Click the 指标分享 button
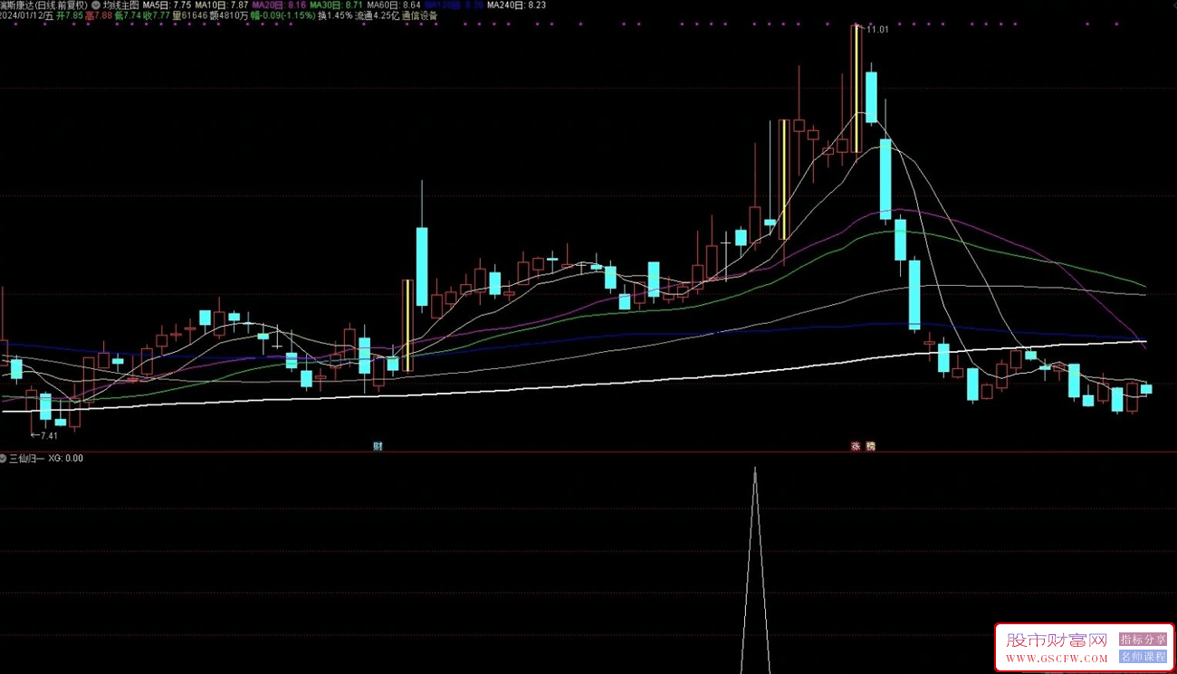The image size is (1177, 674). pyautogui.click(x=1143, y=640)
